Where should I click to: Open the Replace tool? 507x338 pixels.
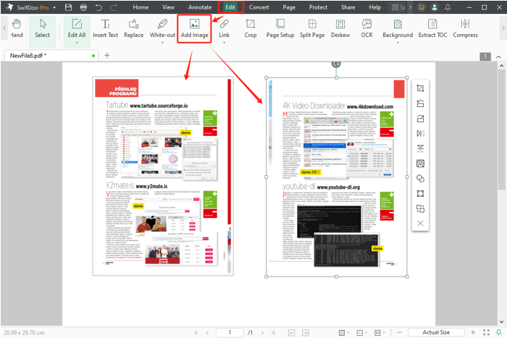[x=133, y=29]
